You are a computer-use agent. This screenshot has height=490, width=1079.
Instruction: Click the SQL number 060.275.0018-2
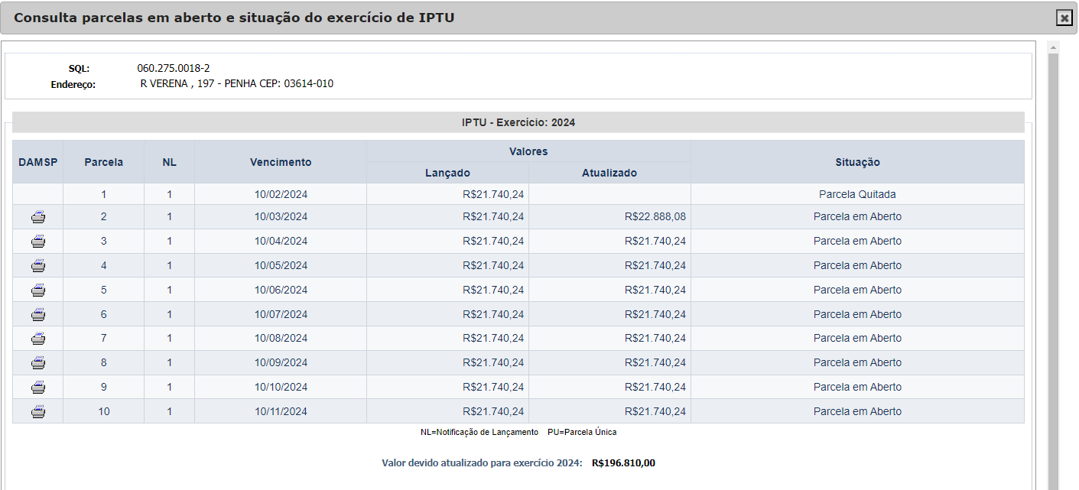coord(174,68)
